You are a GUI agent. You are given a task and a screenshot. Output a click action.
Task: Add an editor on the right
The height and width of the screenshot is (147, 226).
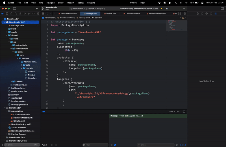[x=185, y=14]
